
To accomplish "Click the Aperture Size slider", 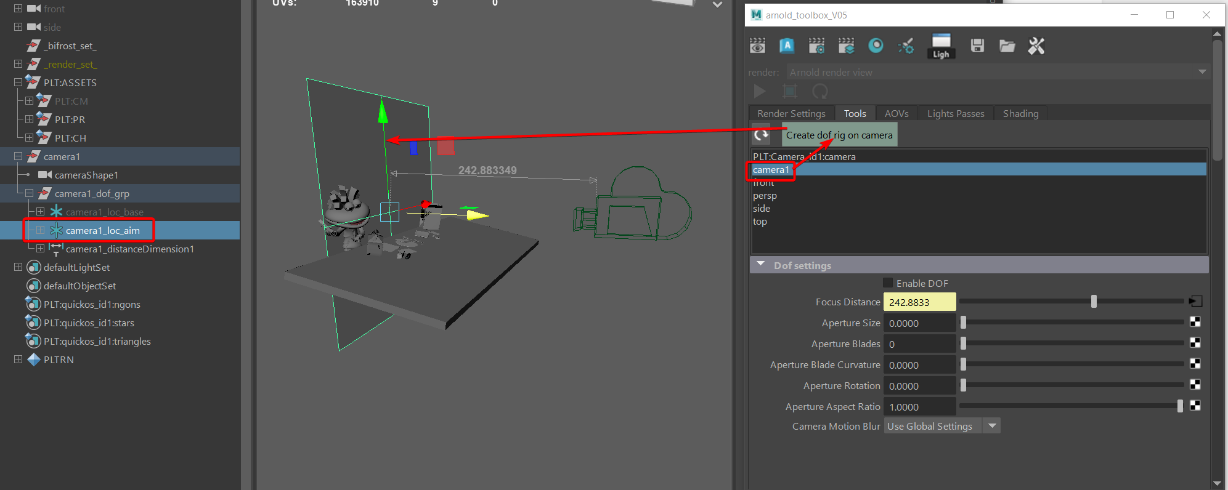I will click(1071, 322).
